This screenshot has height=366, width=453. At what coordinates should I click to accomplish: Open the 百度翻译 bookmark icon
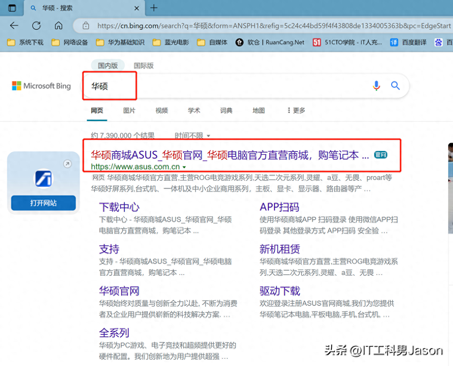coord(394,42)
